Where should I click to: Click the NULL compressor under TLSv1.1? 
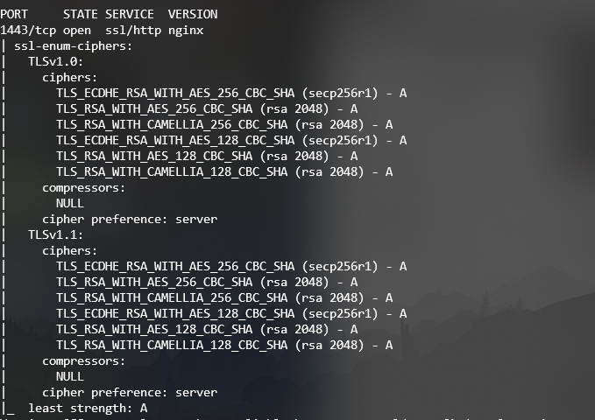point(70,377)
